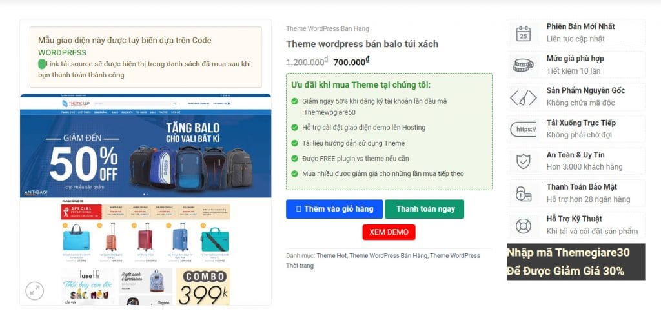The height and width of the screenshot is (327, 661).
Task: Click the code icon beside Sản Phẩm Nguyên Gốc
Action: pos(523,98)
